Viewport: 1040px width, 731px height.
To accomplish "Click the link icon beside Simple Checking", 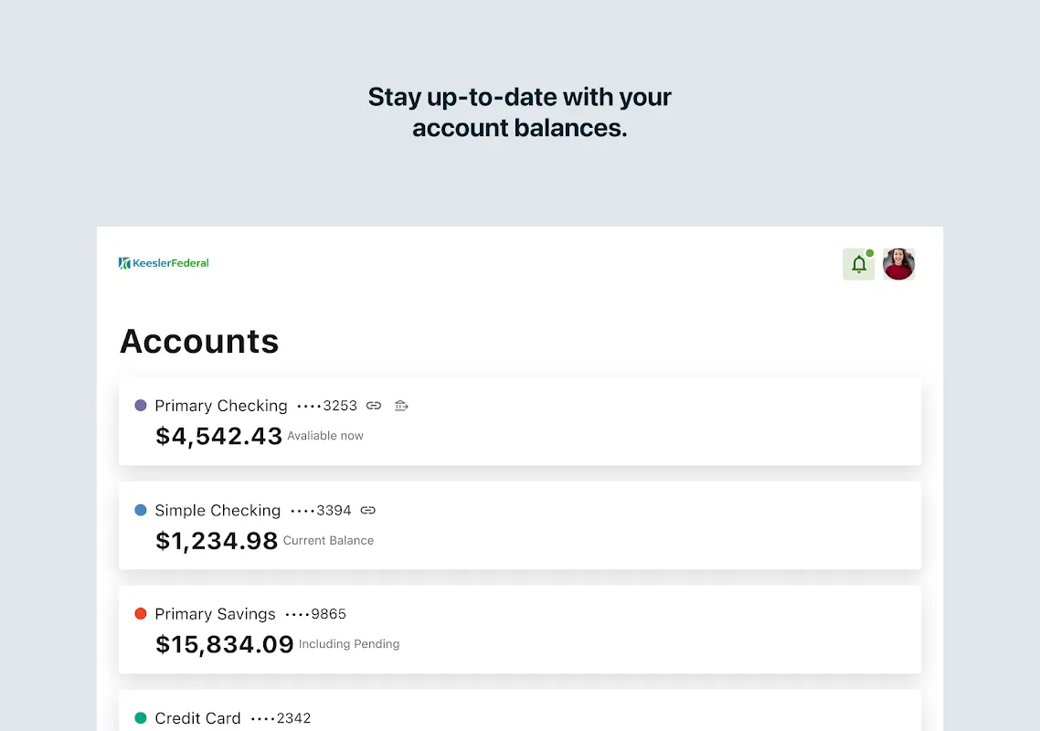I will [x=368, y=511].
